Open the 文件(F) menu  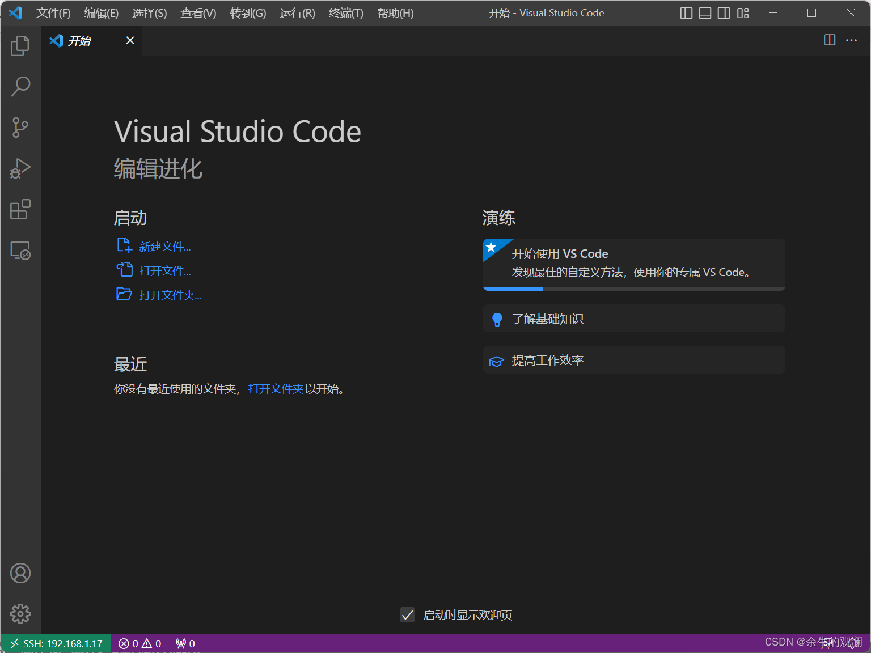pos(54,13)
